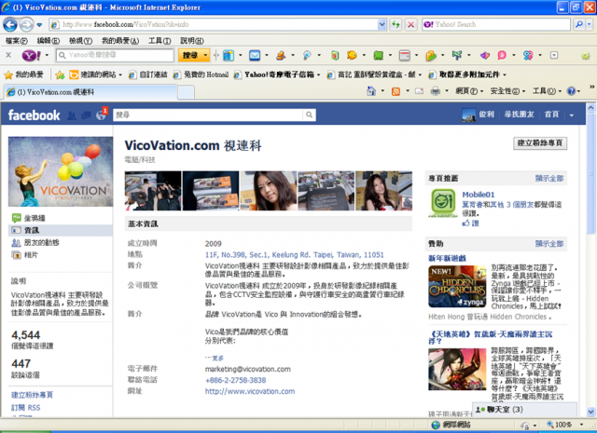Click the 訂閱 RSS link
Viewport: 597px width, 433px height.
[x=25, y=408]
